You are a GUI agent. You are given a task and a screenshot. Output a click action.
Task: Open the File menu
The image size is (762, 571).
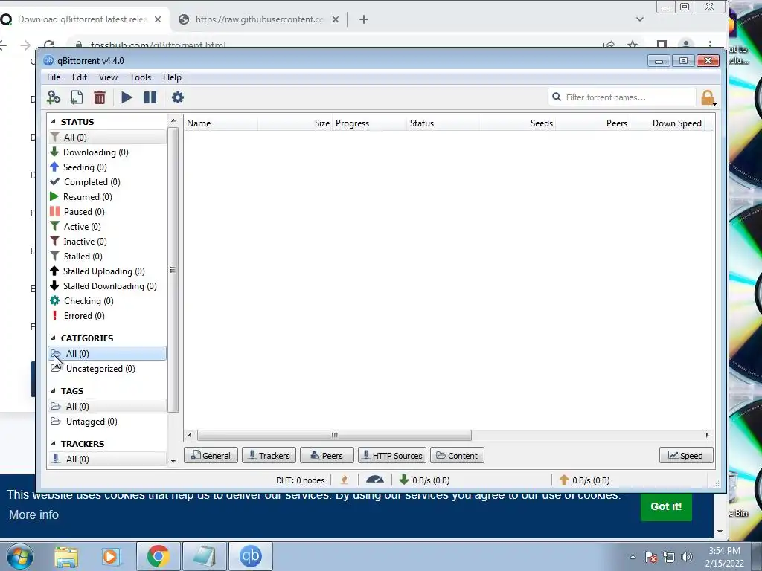[x=54, y=77]
